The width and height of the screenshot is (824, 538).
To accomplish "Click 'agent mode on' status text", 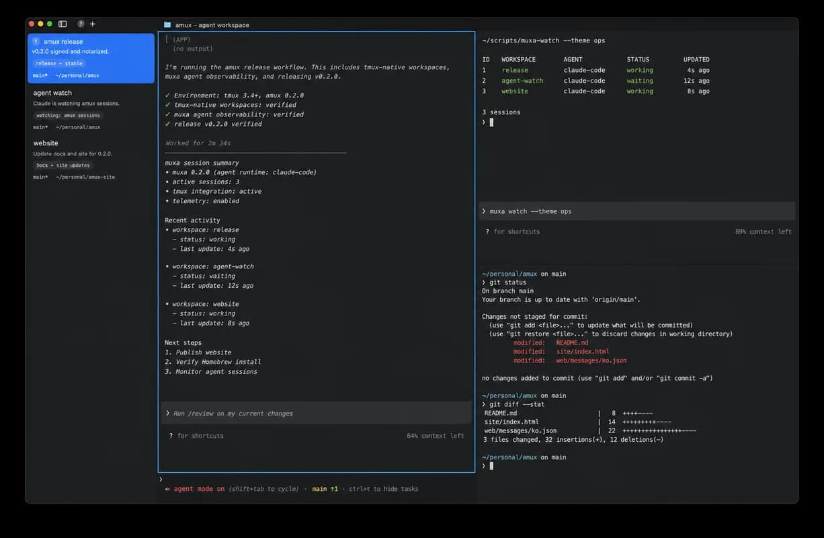I will [199, 489].
